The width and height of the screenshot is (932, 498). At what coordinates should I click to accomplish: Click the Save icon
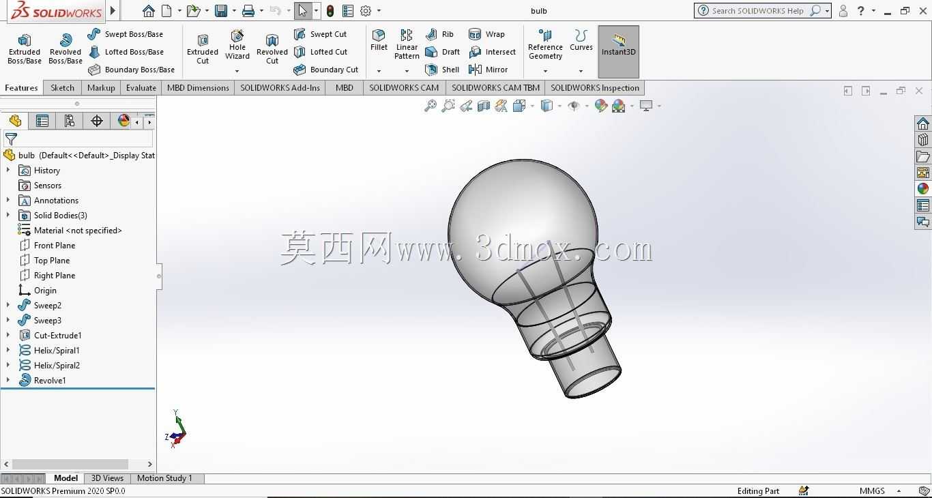(220, 11)
